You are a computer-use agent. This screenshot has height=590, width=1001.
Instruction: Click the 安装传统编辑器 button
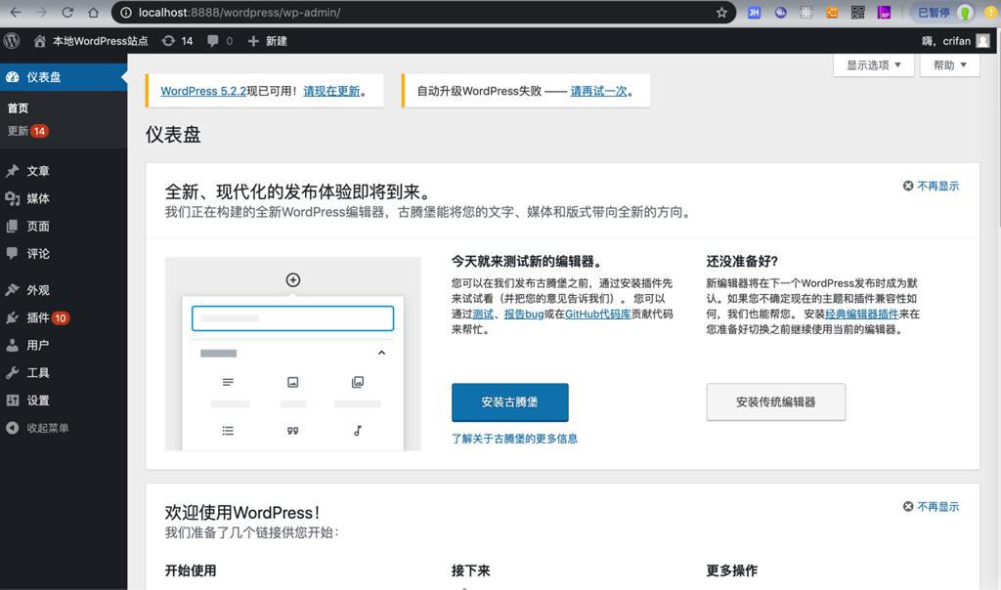coord(775,401)
